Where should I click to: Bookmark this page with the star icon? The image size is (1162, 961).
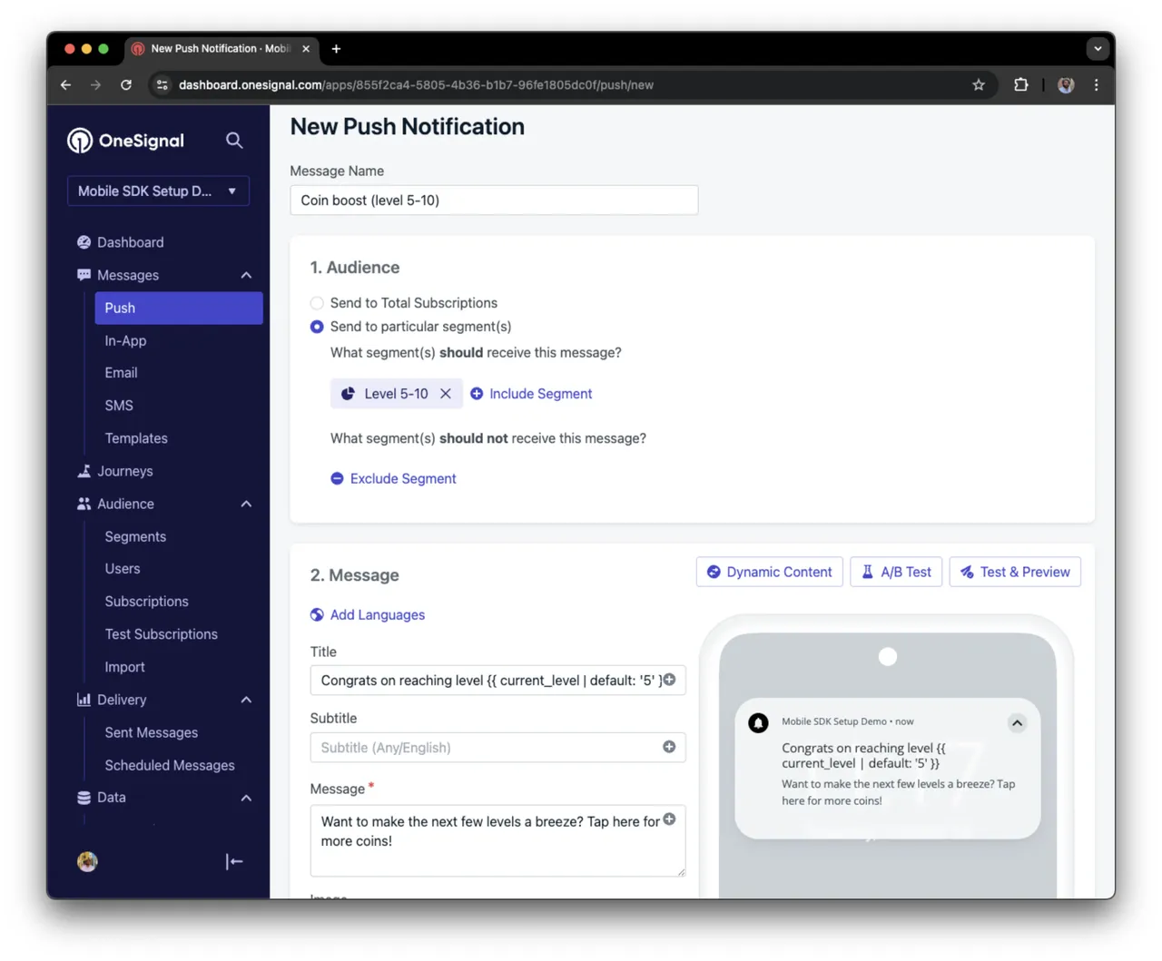979,84
